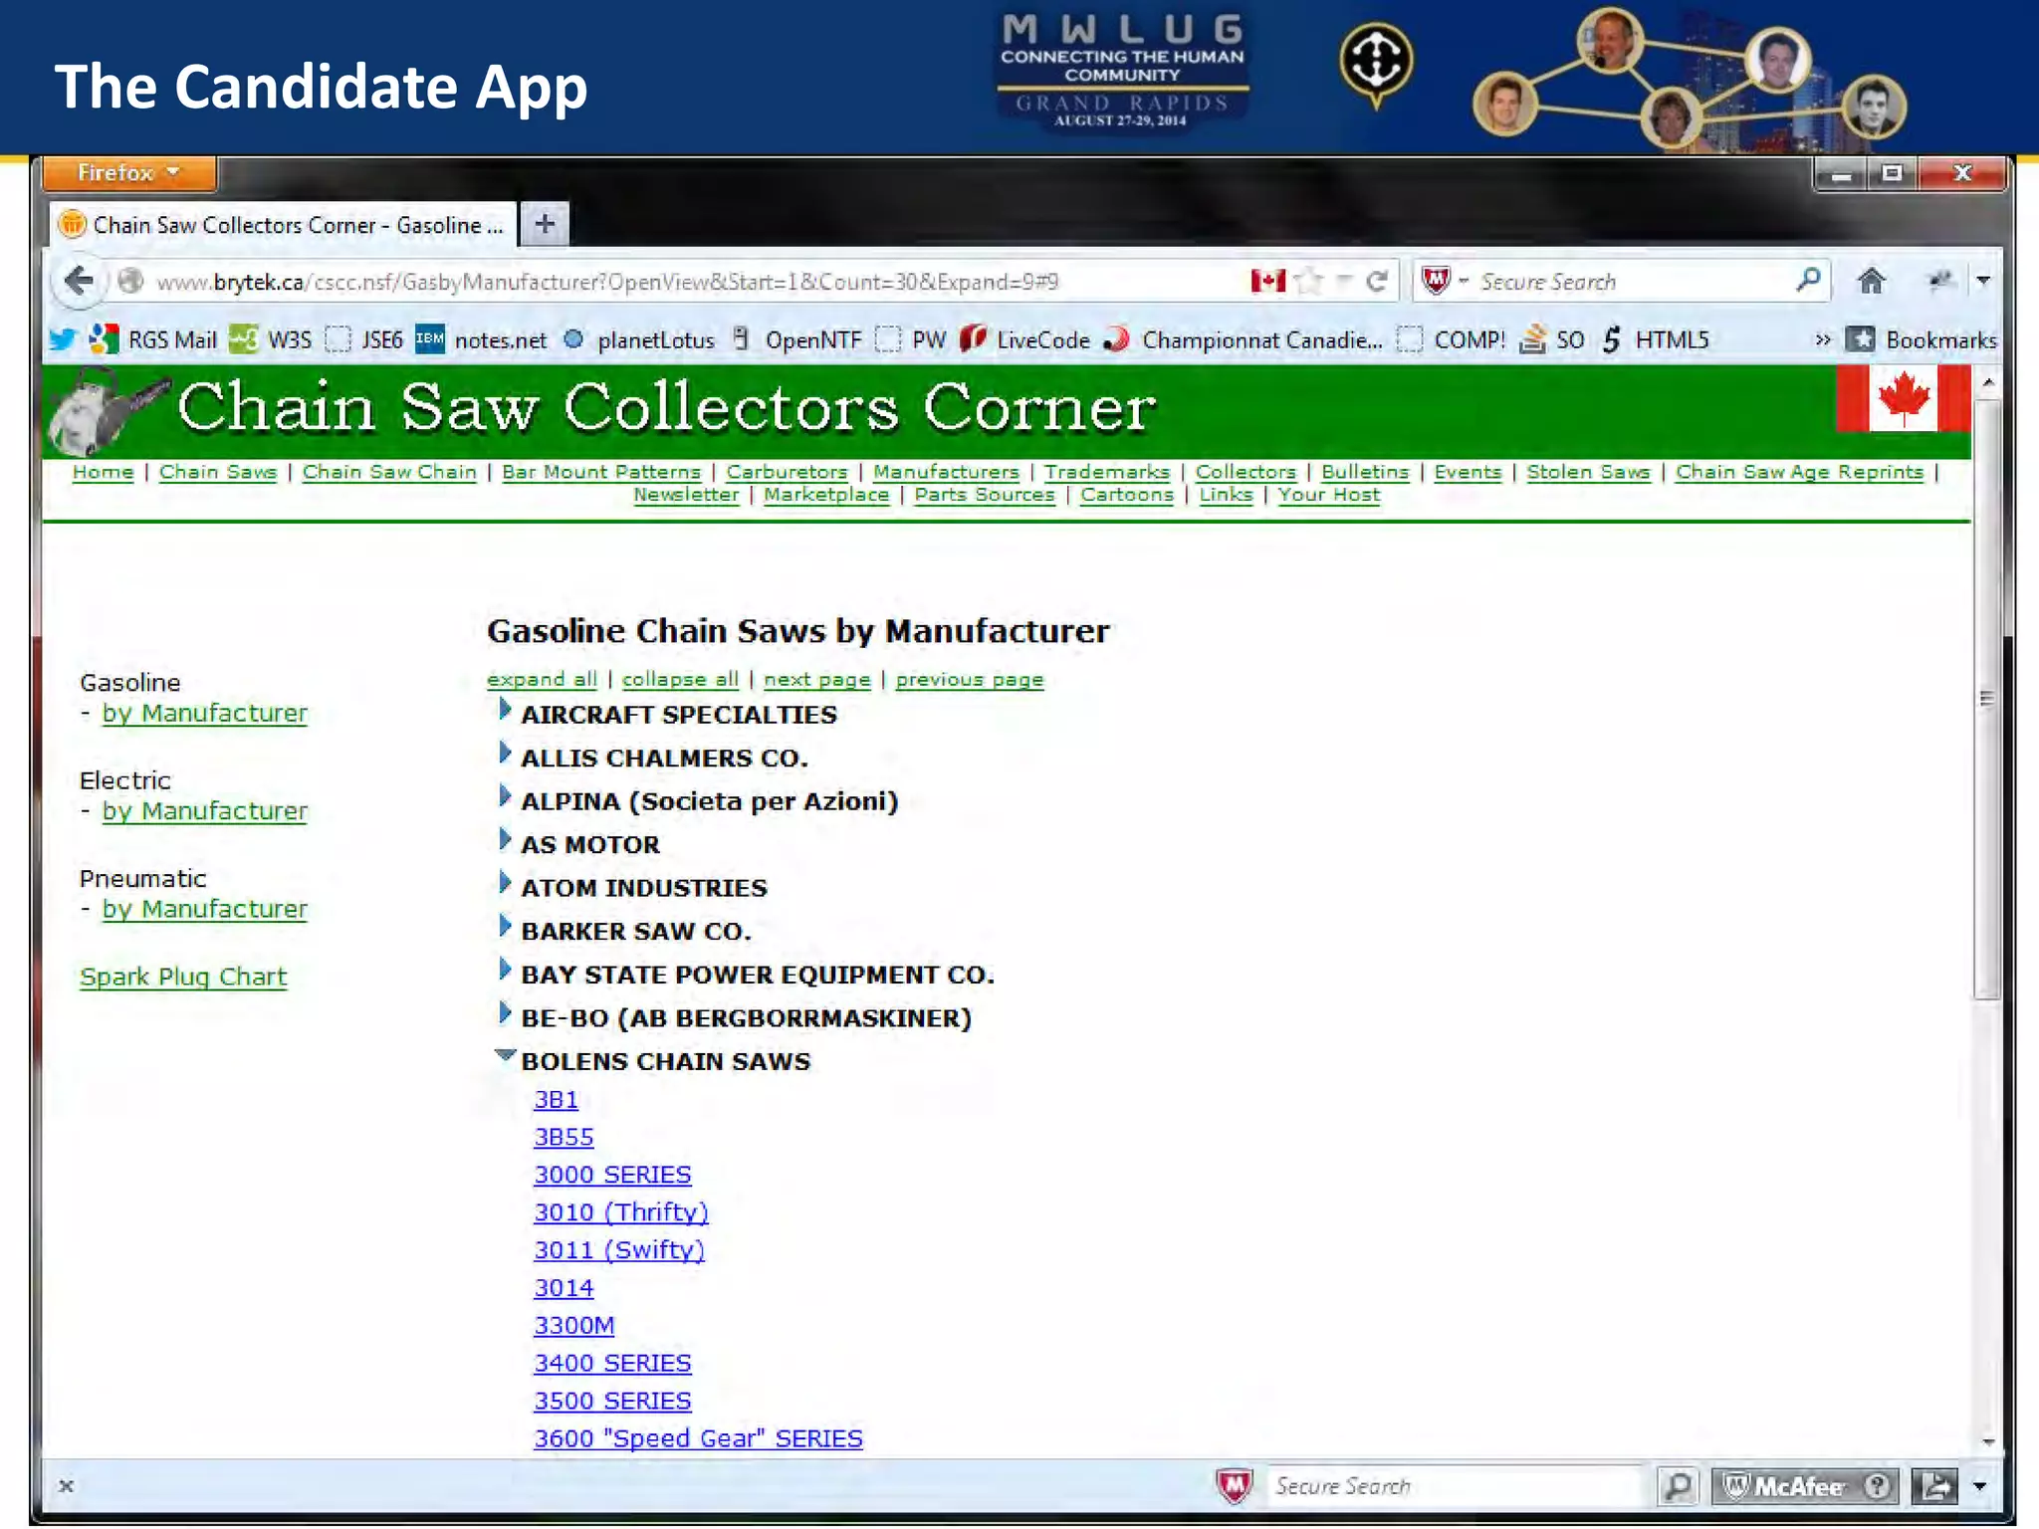Open Spark Plug Chart link
Image resolution: width=2039 pixels, height=1529 pixels.
pyautogui.click(x=183, y=978)
